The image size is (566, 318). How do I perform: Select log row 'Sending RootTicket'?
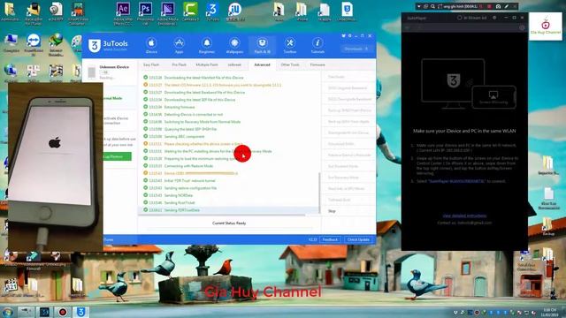228,202
